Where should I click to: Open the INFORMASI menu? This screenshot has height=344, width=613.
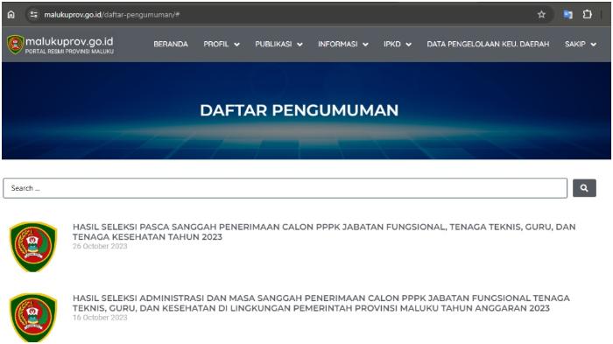click(x=337, y=44)
